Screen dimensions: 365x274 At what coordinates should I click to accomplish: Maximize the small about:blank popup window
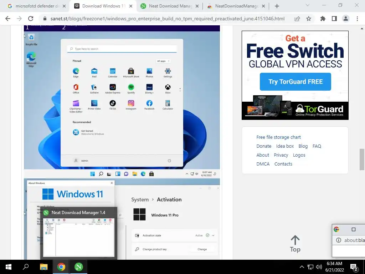tap(354, 229)
